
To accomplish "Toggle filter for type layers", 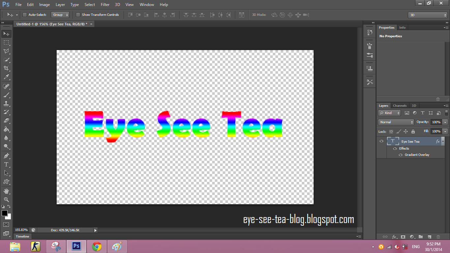I will [x=423, y=113].
